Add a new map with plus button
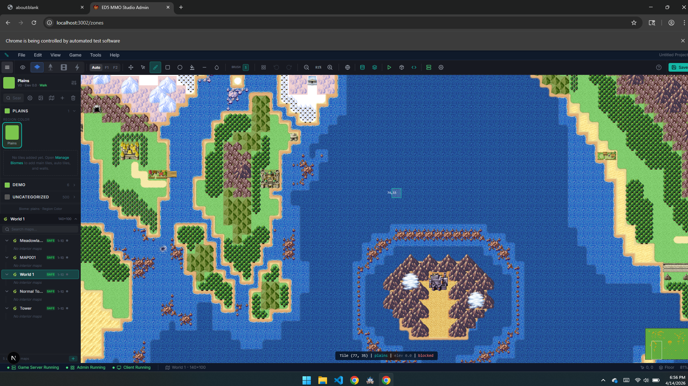The image size is (688, 386). tap(73, 359)
